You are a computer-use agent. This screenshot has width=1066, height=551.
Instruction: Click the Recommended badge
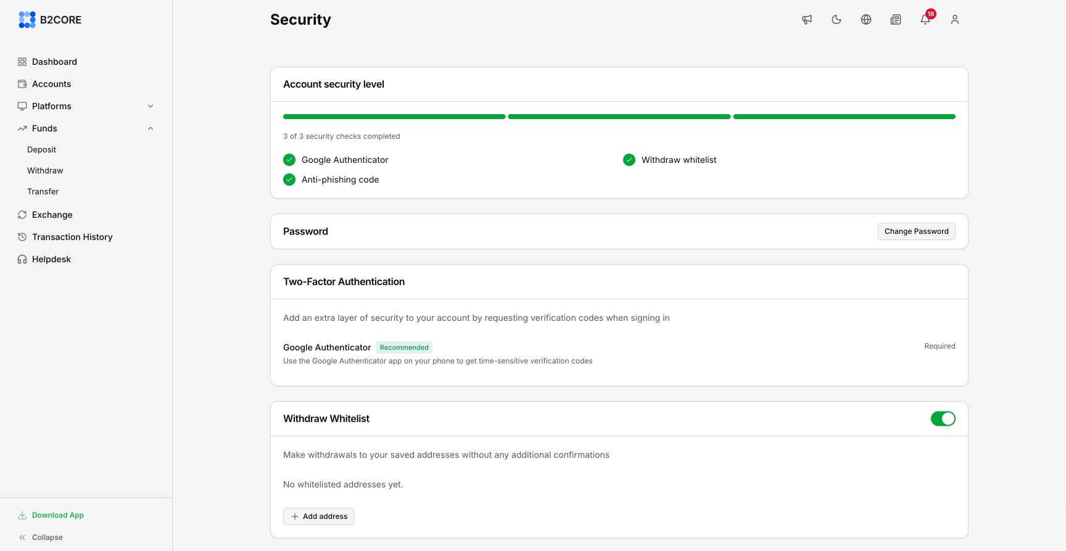click(x=404, y=347)
